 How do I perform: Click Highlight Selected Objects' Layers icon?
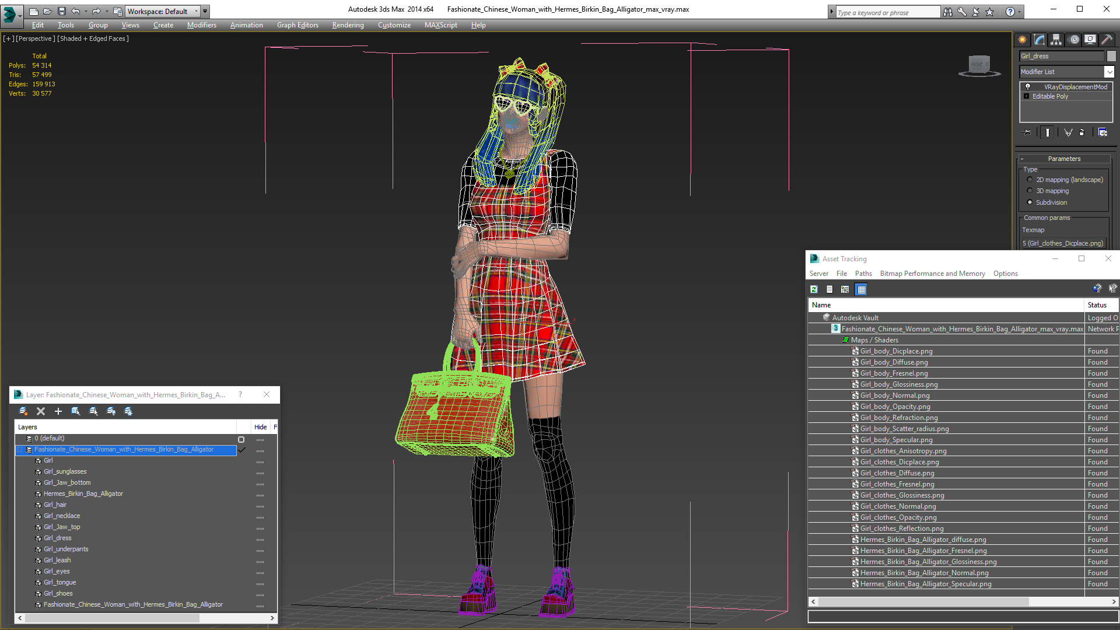point(93,411)
